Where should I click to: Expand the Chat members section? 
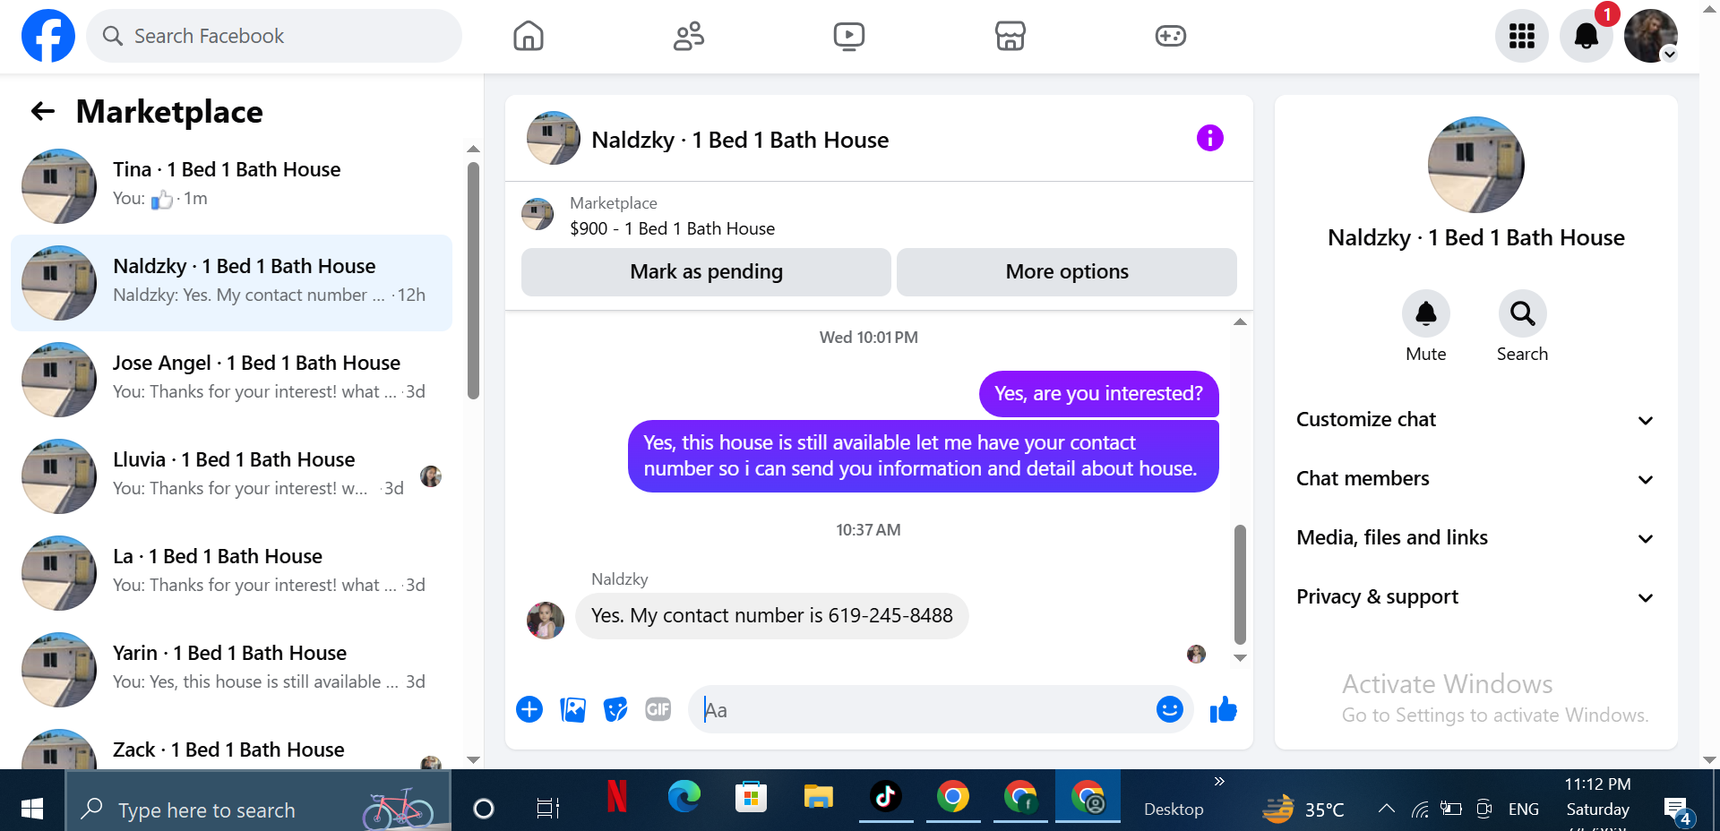click(x=1475, y=479)
